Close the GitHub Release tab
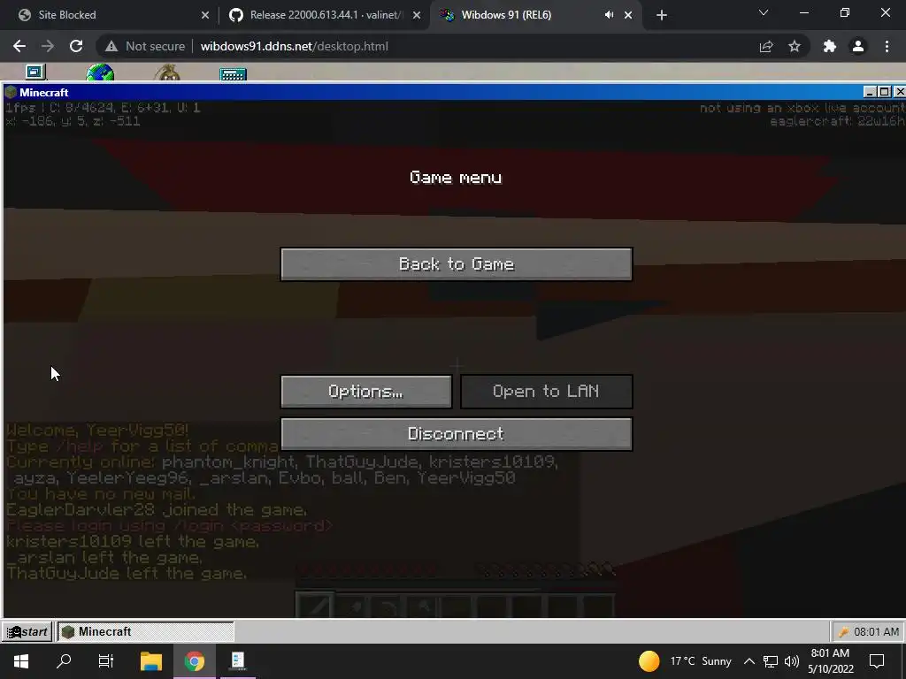Screen dimensions: 906x679 (x=417, y=15)
